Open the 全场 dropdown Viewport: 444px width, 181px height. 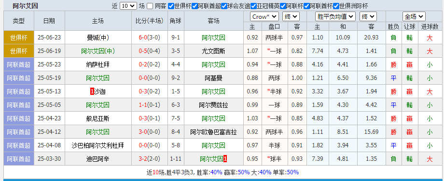pyautogui.click(x=414, y=17)
